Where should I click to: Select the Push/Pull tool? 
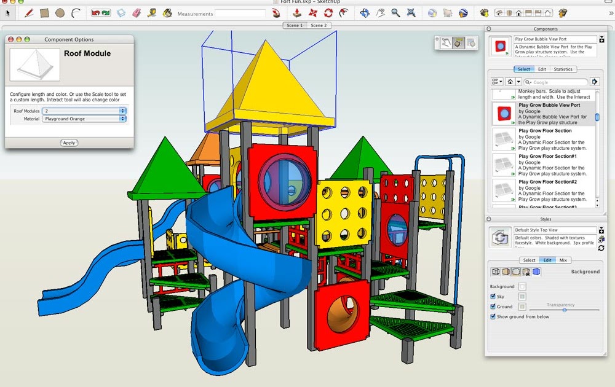(x=297, y=14)
